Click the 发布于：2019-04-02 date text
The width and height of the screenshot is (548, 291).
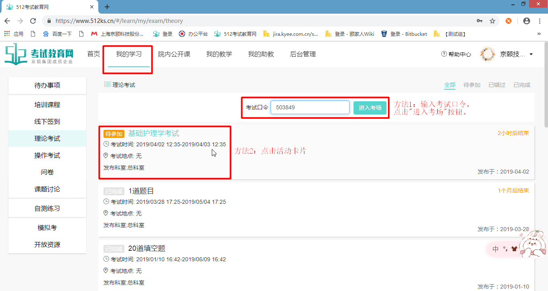503,172
